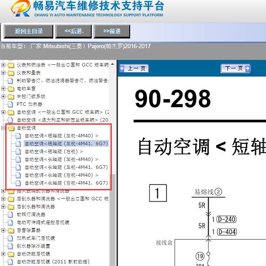The width and height of the screenshot is (266, 266).
Task: Click tree panel scrollbar up arrow
Action: pyautogui.click(x=113, y=64)
